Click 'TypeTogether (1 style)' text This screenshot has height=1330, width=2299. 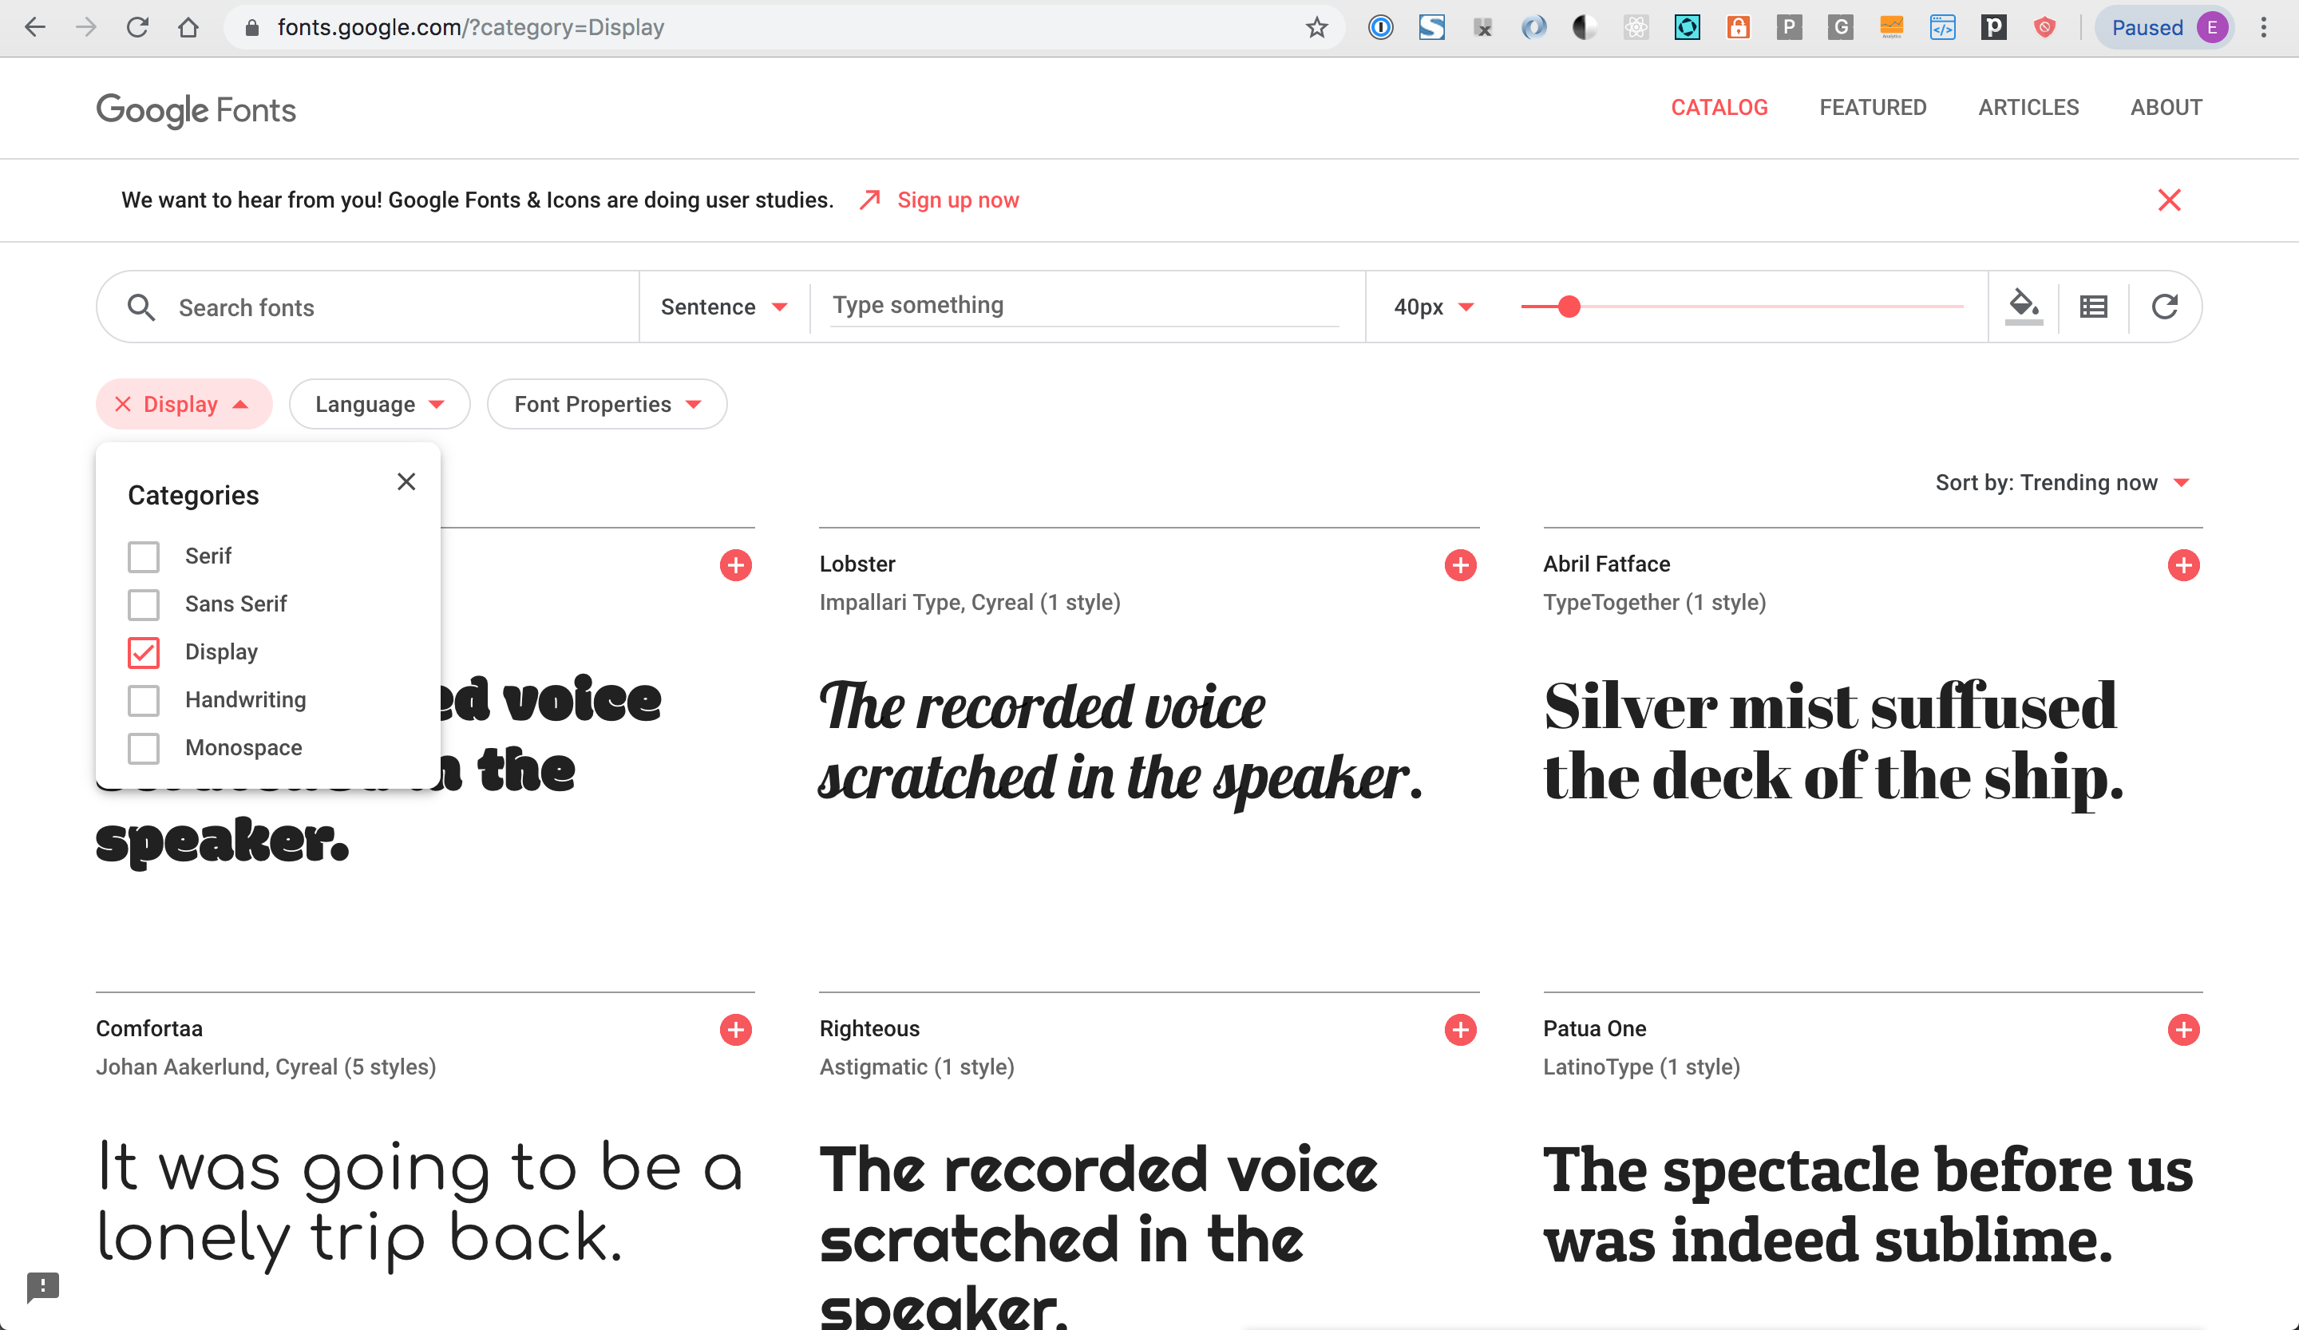(1654, 603)
